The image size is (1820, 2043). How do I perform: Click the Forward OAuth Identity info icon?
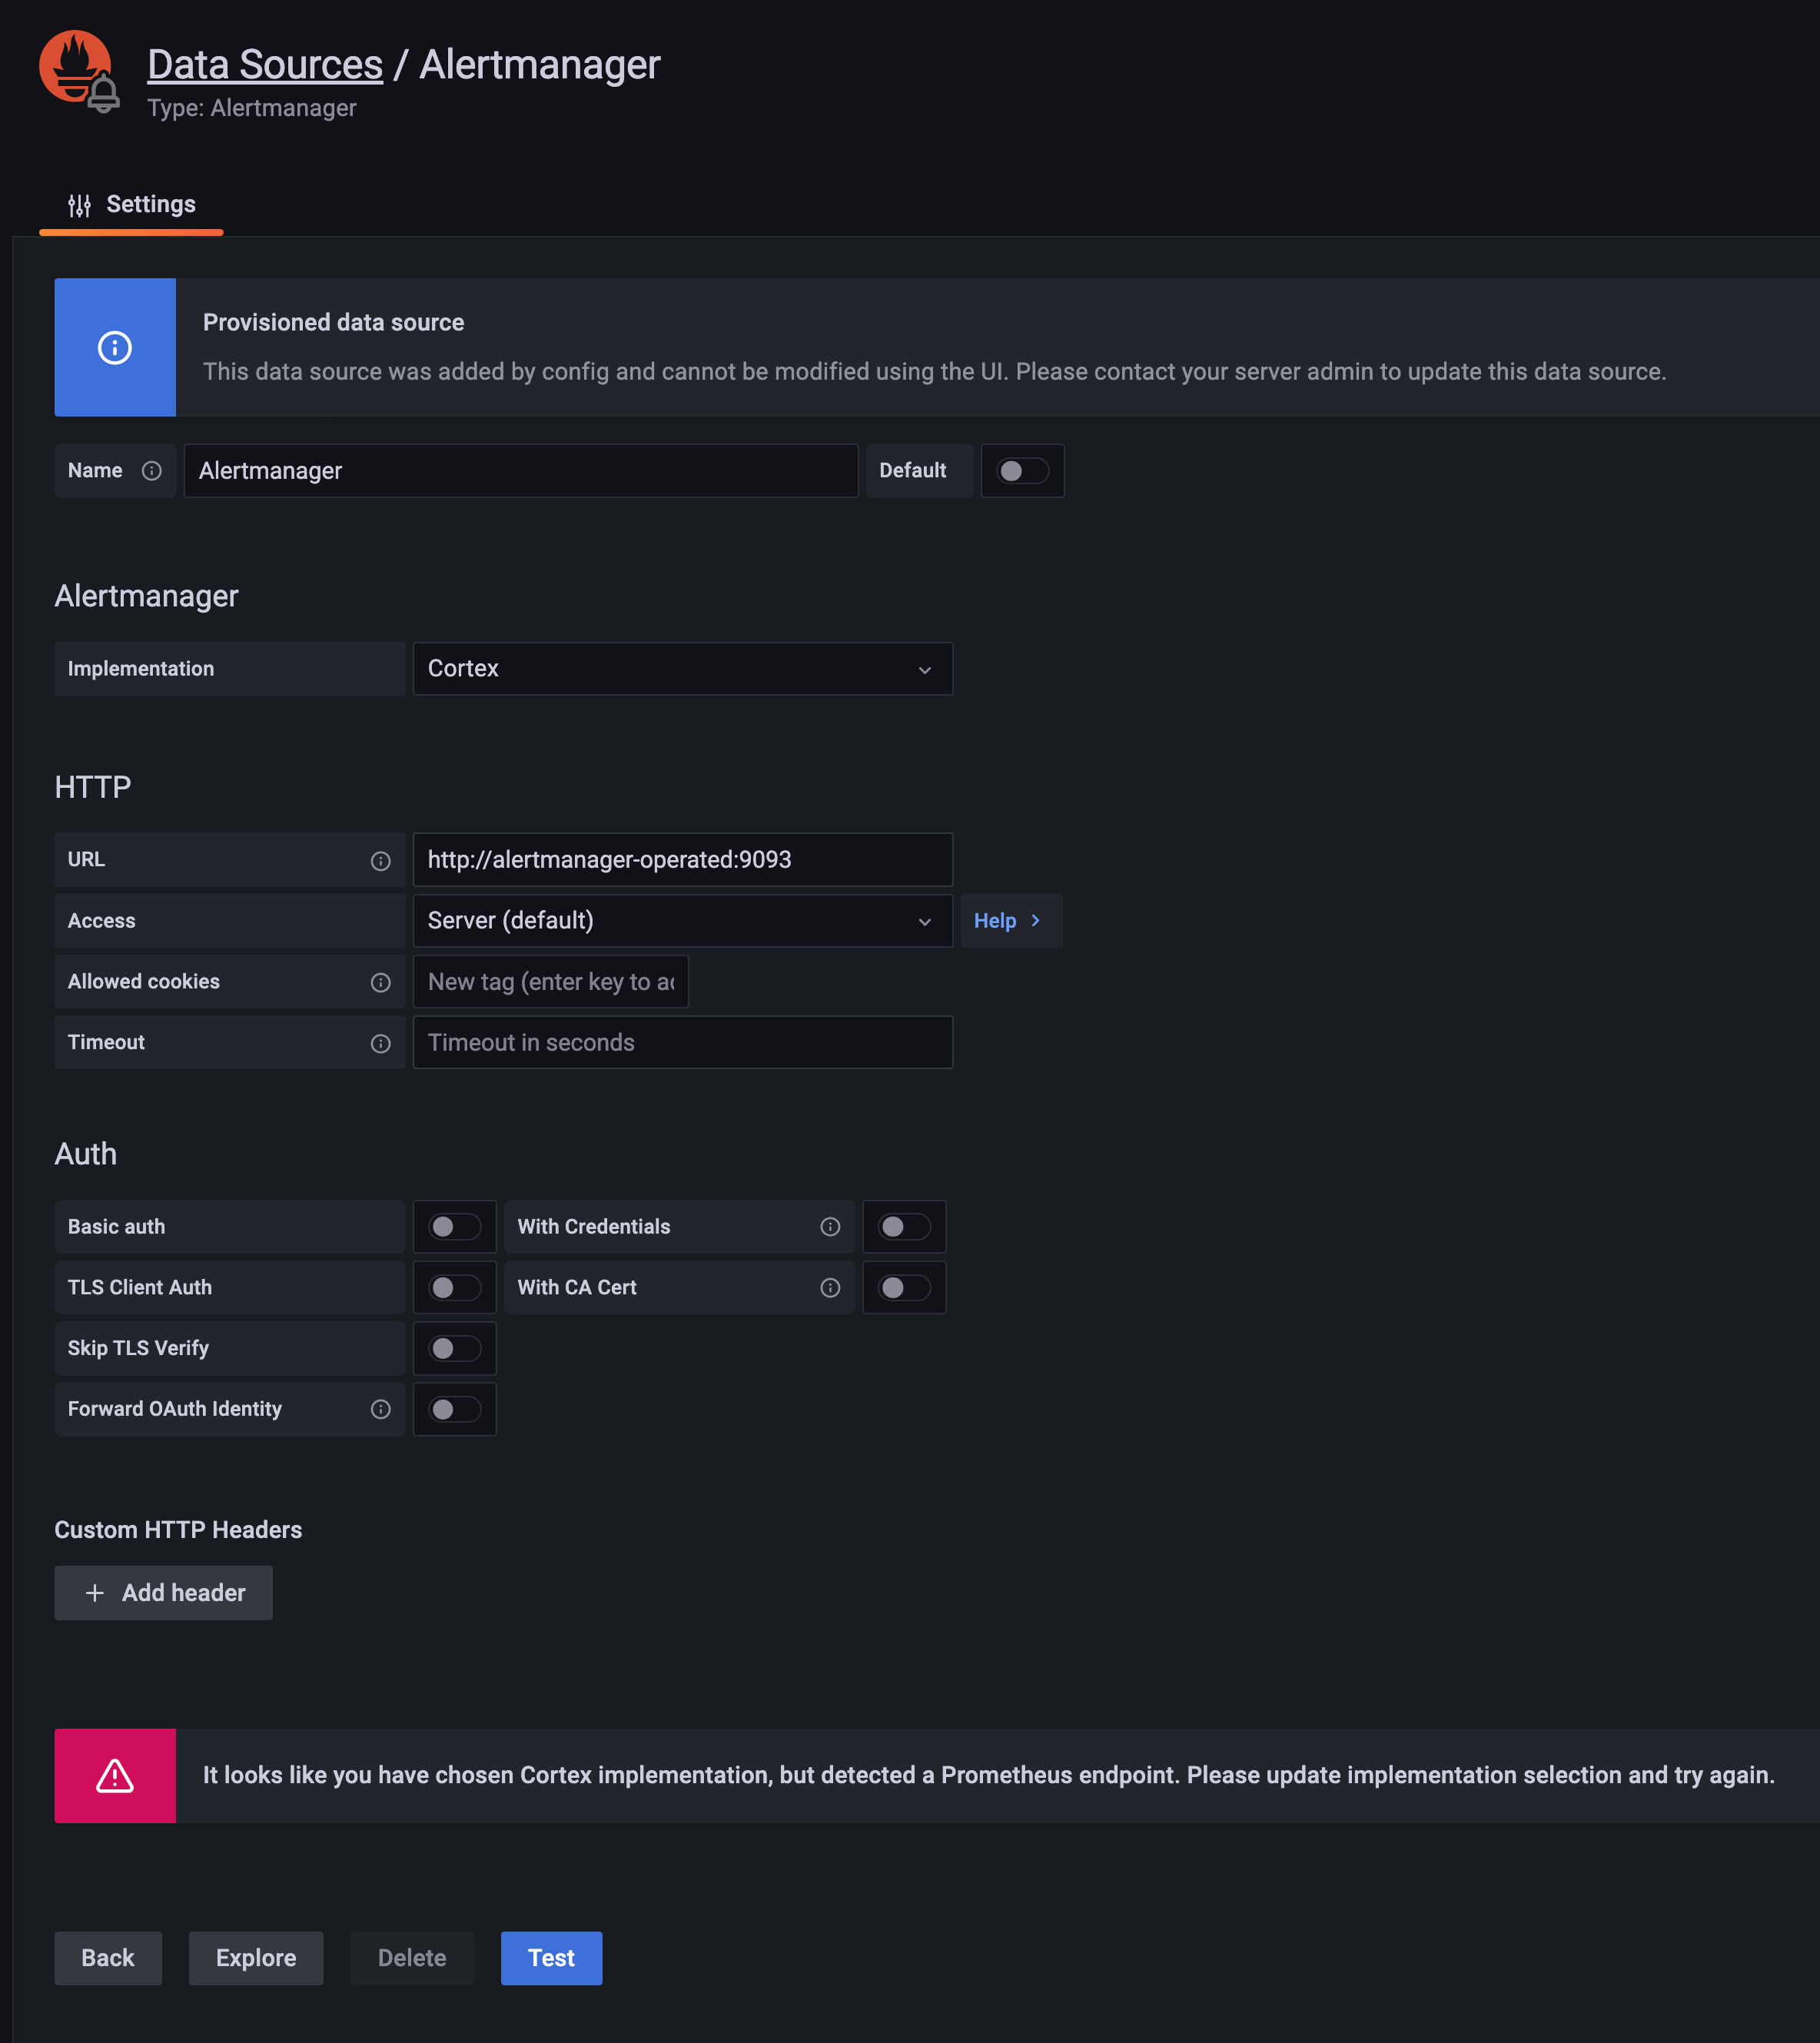[380, 1409]
